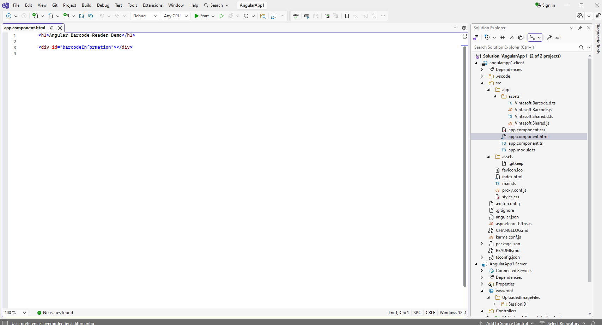Screen dimensions: 602x325
Task: Collapse all items in Solution Explorer
Action: click(x=512, y=37)
